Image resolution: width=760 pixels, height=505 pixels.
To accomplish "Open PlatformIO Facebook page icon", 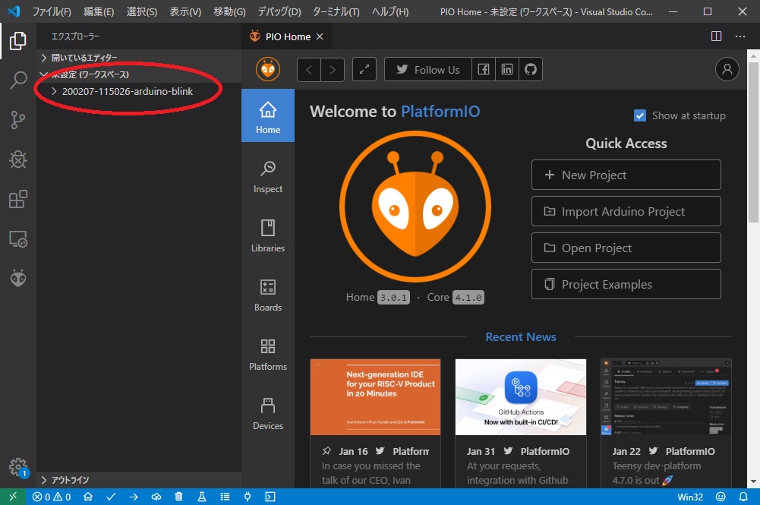I will pyautogui.click(x=484, y=69).
